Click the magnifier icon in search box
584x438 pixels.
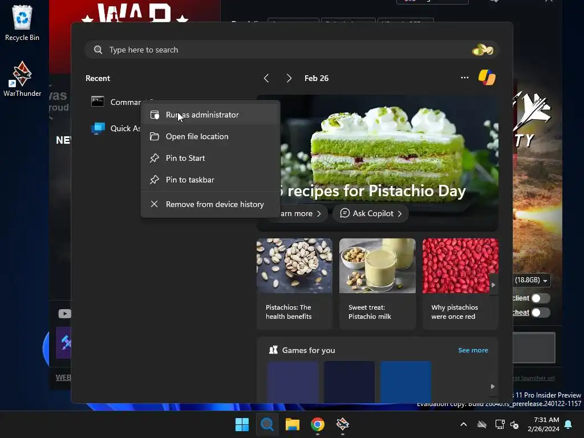coord(98,50)
